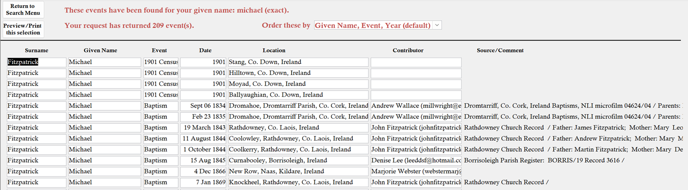Click Return to Search Menu button

(x=23, y=9)
